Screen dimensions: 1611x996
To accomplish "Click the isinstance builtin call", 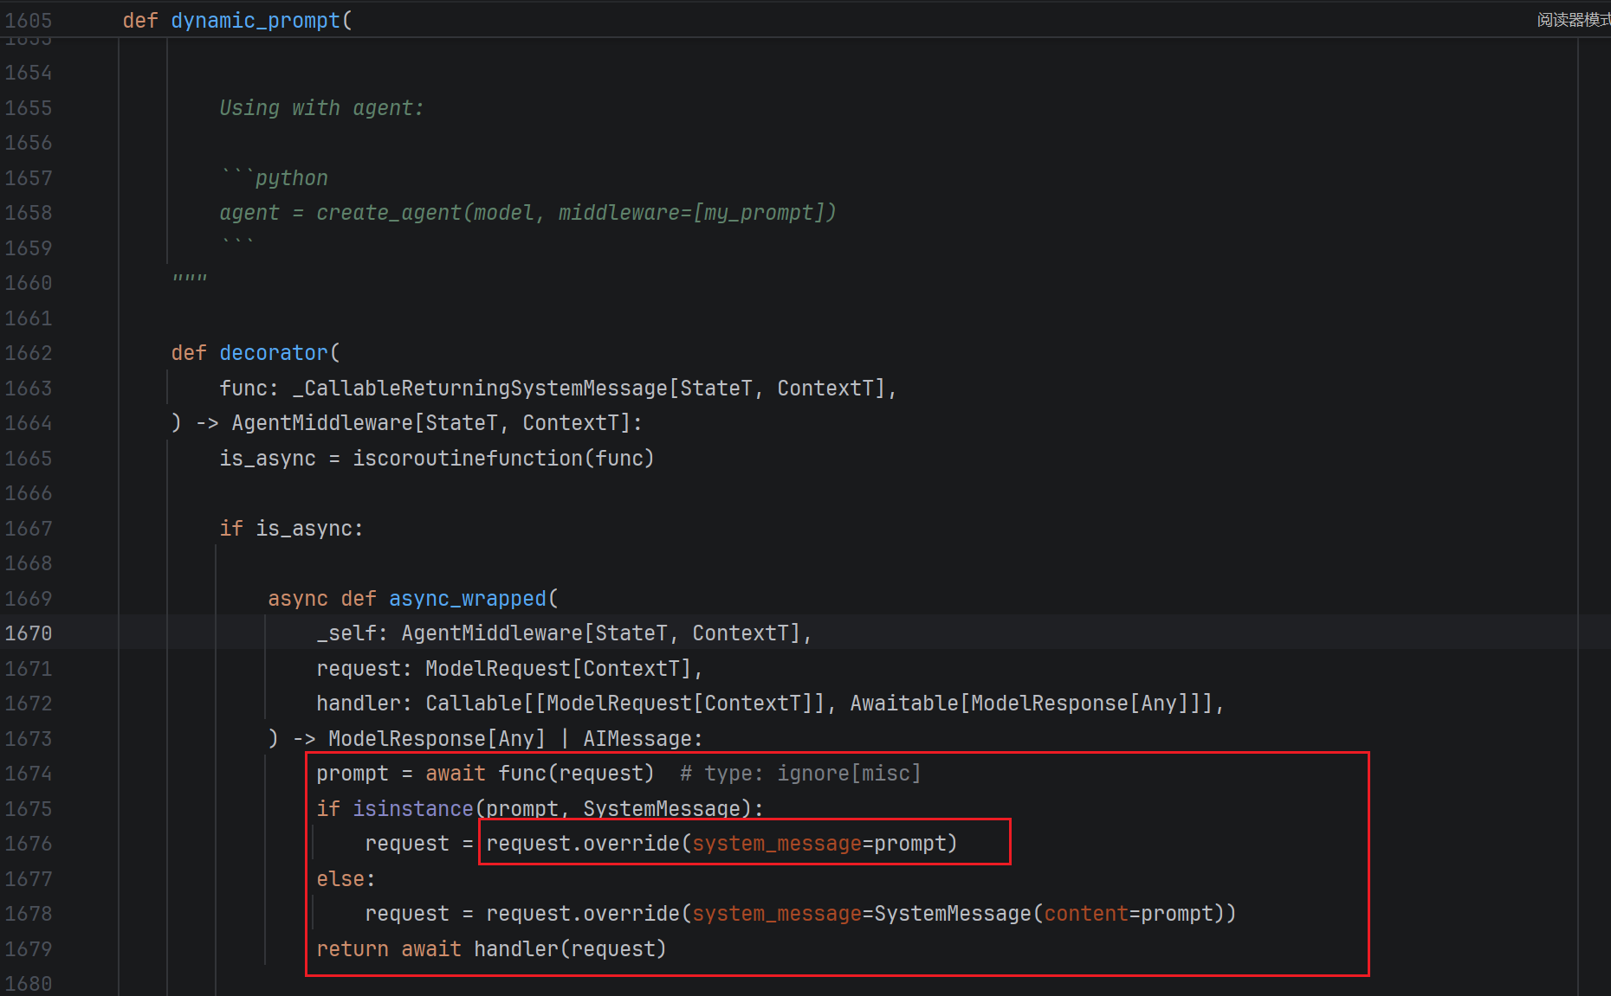I will (413, 809).
